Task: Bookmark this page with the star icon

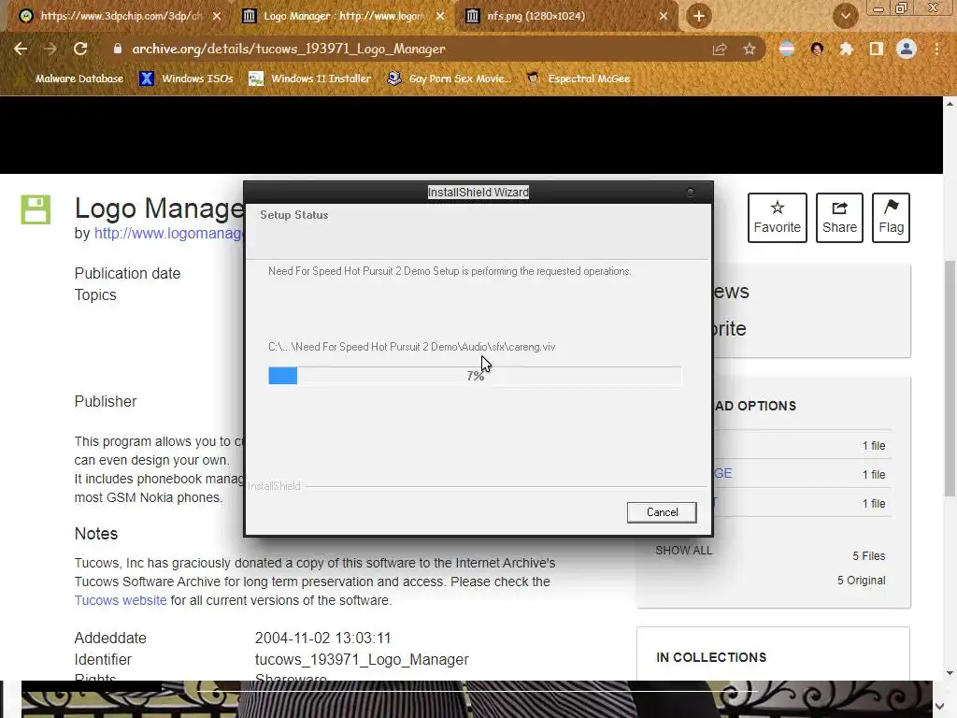Action: click(x=750, y=49)
